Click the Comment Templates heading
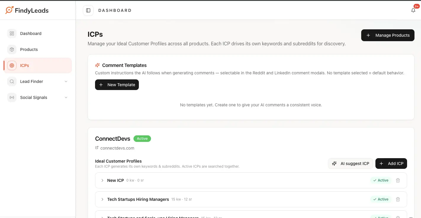 124,65
